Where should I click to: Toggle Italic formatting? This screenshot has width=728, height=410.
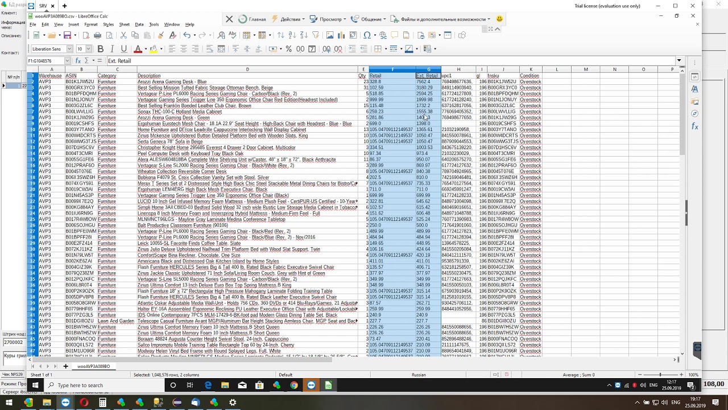[112, 49]
